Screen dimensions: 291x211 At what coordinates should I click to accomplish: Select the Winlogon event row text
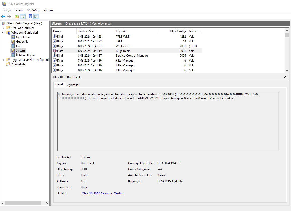[122, 46]
